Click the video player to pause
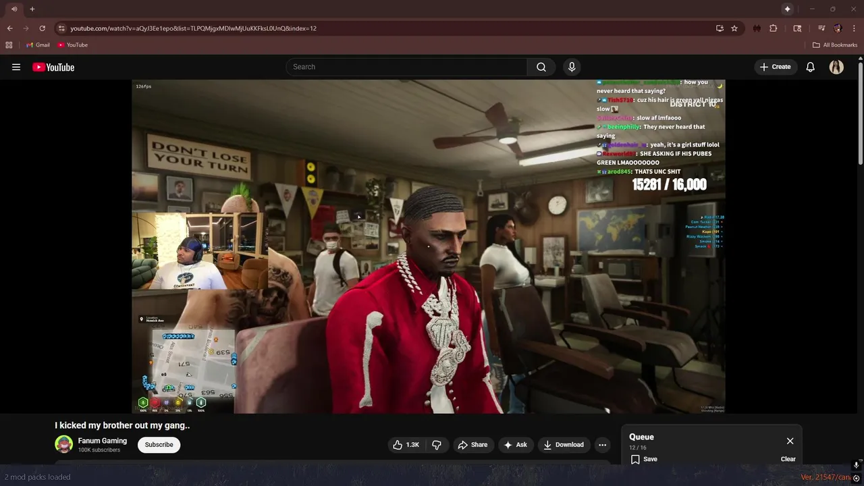The image size is (864, 486). coord(429,246)
